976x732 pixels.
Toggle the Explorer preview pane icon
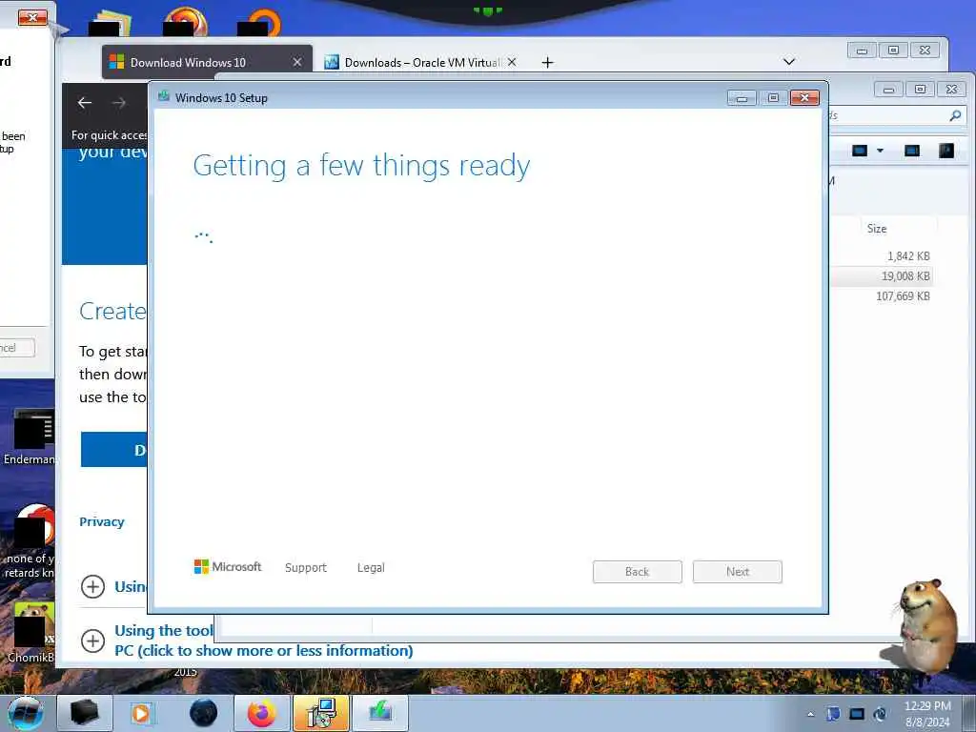tap(912, 151)
